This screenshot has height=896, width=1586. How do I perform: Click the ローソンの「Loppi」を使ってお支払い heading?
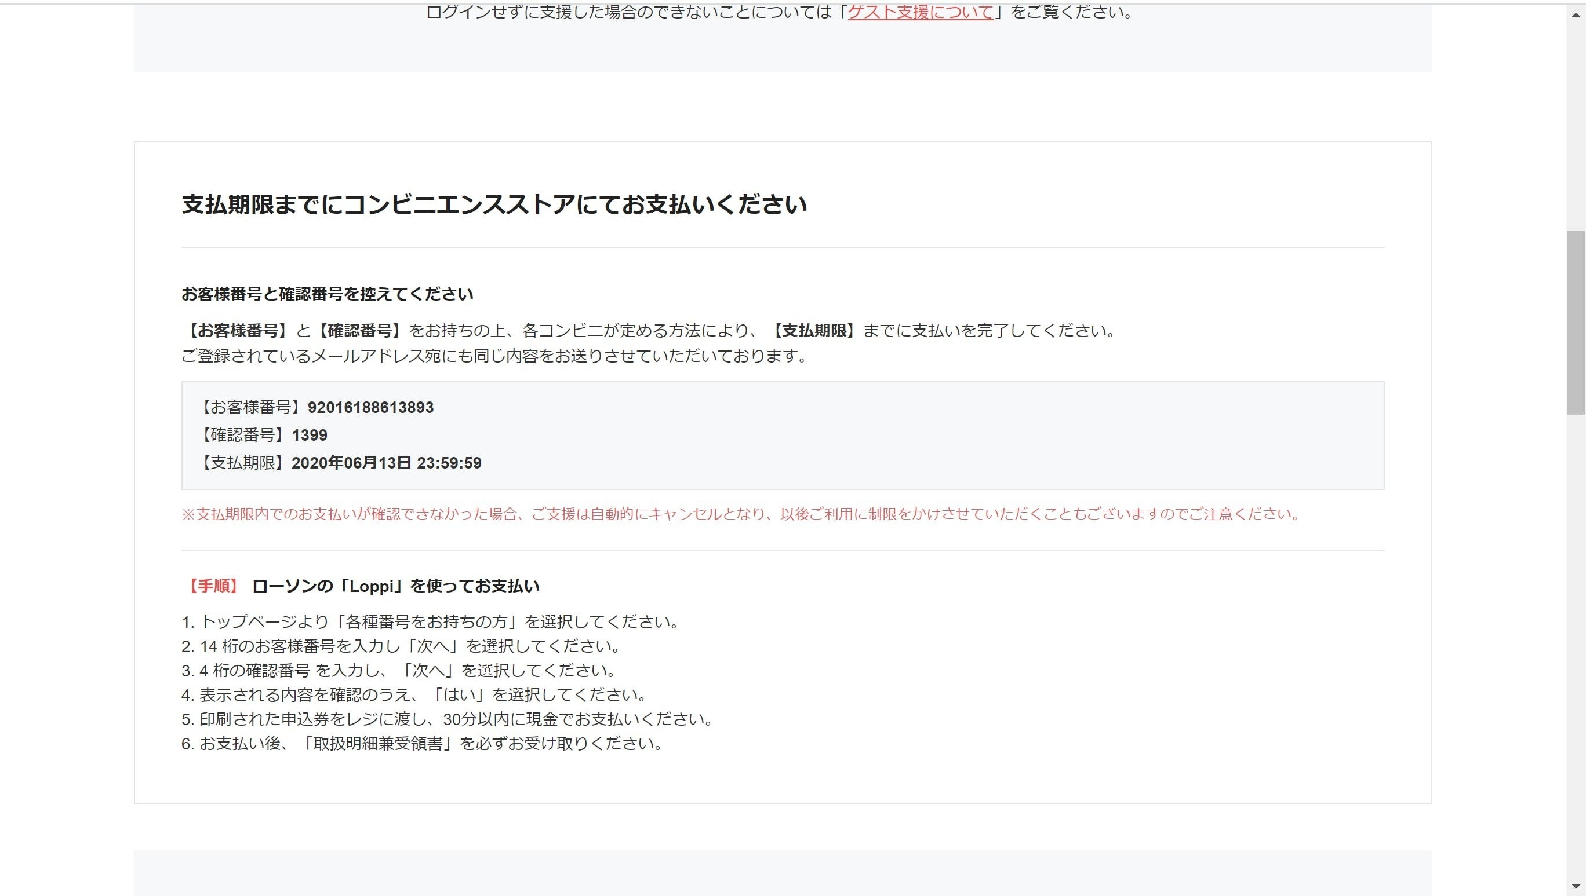point(395,586)
